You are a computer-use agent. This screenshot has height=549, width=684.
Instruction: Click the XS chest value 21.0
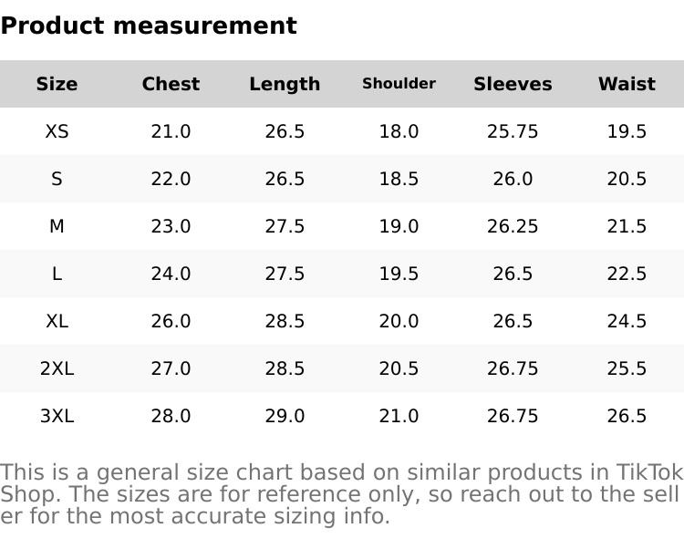coord(171,131)
